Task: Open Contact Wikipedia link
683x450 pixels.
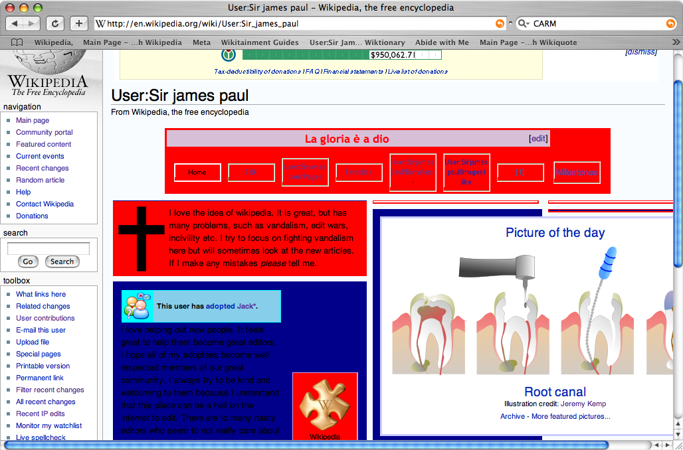Action: 45,204
